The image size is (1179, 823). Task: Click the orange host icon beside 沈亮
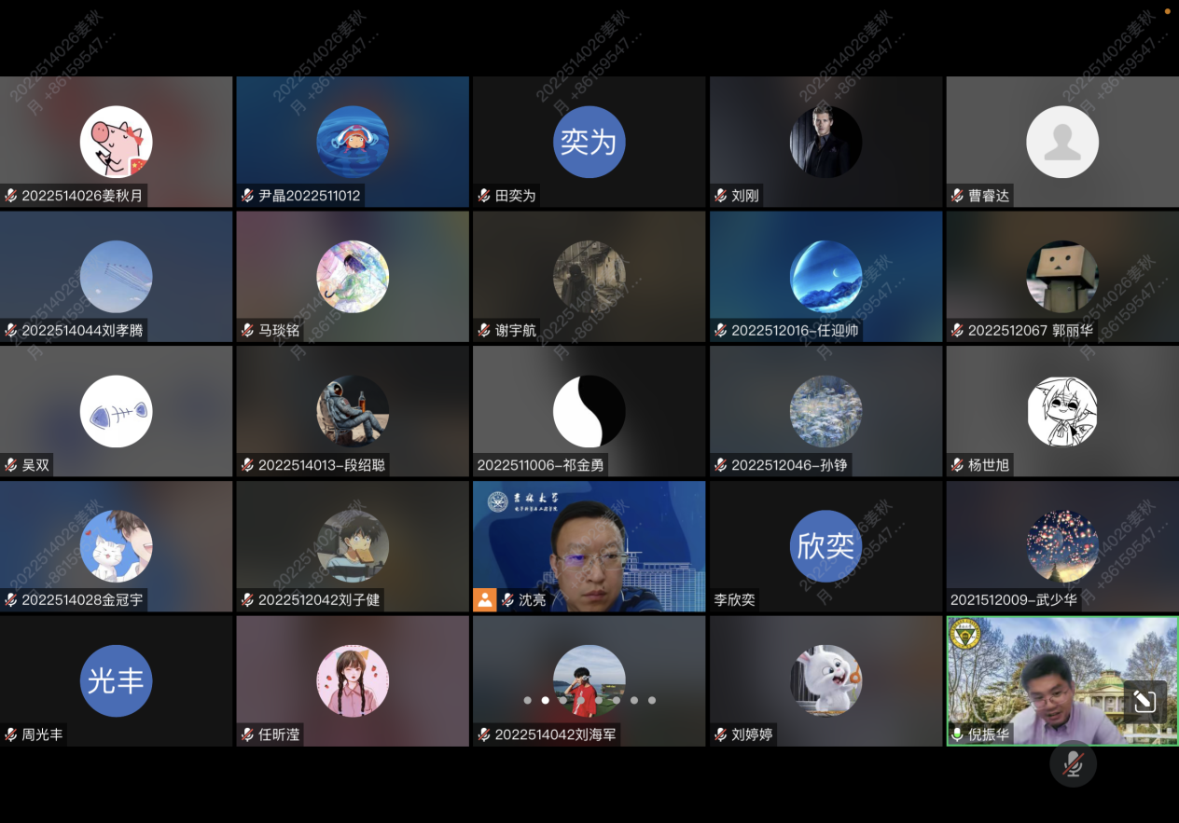pyautogui.click(x=485, y=599)
